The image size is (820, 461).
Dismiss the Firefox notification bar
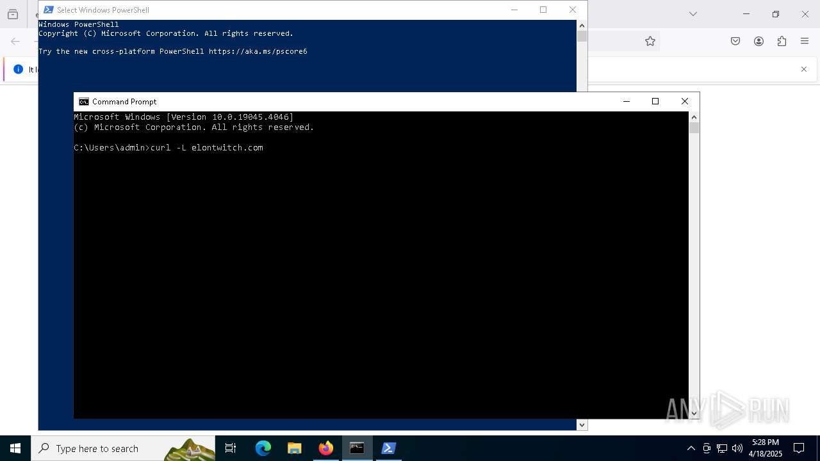pyautogui.click(x=804, y=69)
